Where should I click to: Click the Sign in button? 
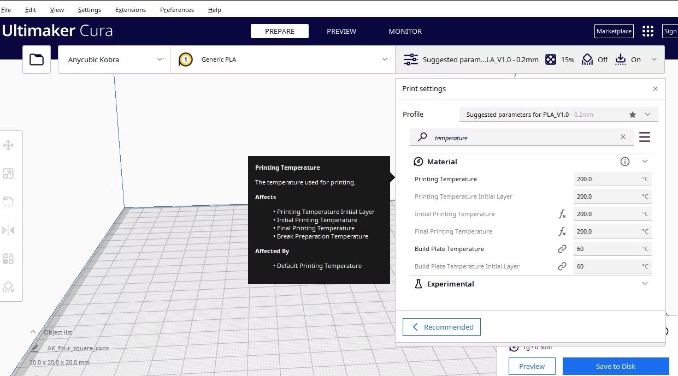click(x=670, y=31)
